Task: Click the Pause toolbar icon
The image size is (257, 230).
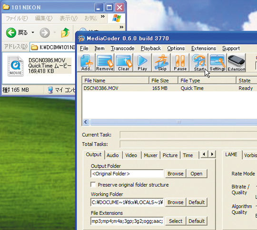Action: 180,62
